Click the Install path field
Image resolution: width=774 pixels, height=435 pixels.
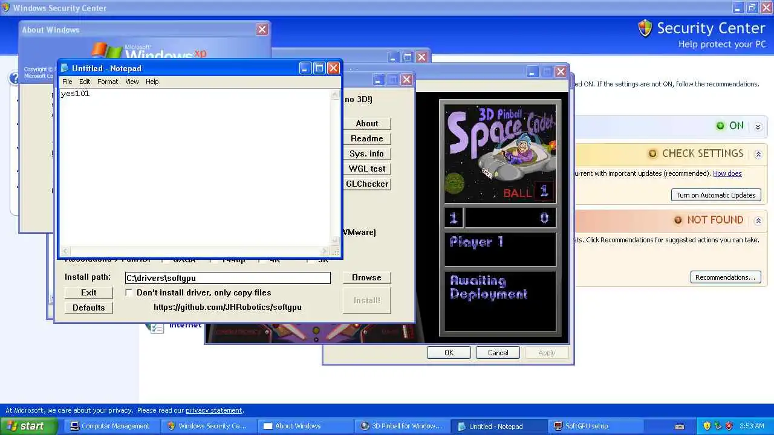click(x=228, y=278)
